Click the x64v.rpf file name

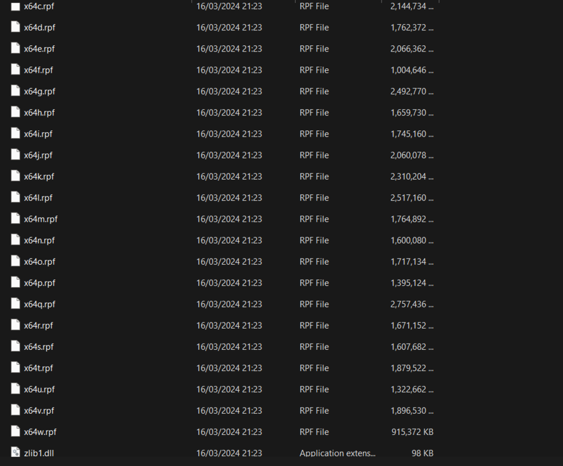pyautogui.click(x=39, y=411)
